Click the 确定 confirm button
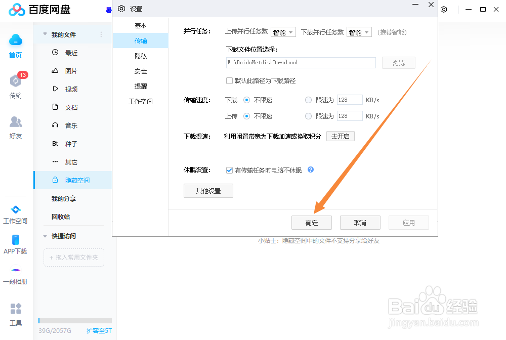The image size is (506, 340). pos(311,223)
